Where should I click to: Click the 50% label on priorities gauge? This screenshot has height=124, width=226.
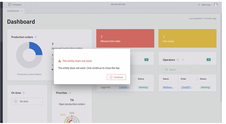(72, 113)
